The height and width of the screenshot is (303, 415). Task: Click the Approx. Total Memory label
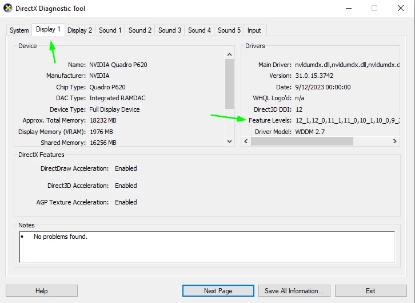click(54, 120)
